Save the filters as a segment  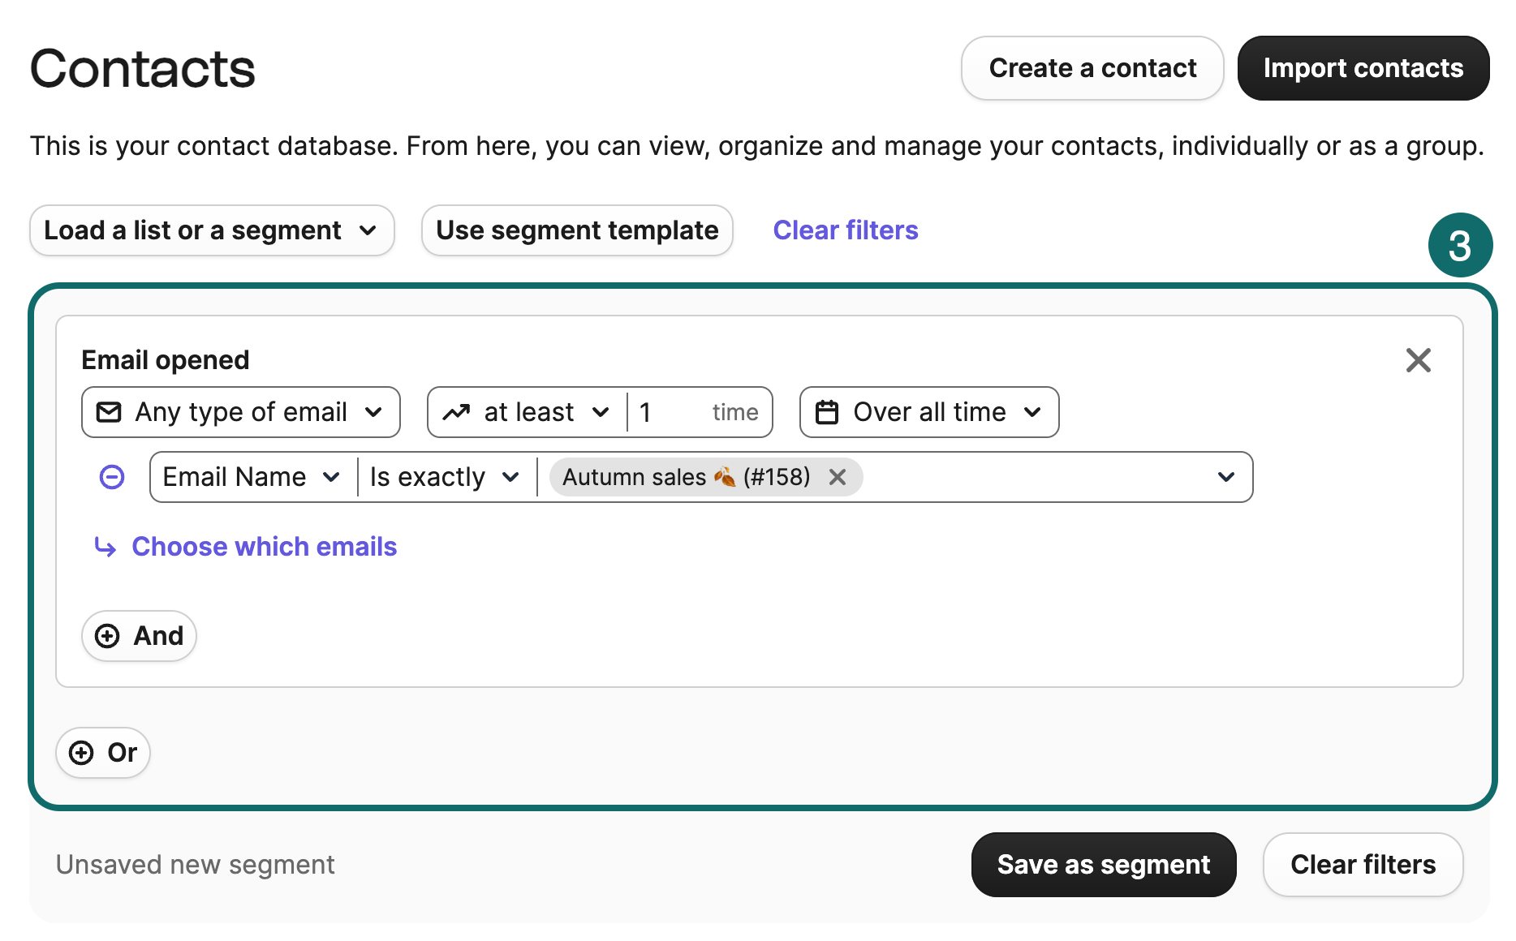(x=1104, y=865)
